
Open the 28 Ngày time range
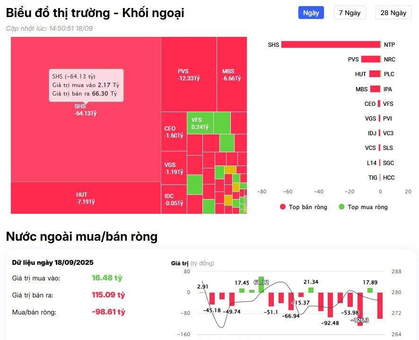(x=393, y=13)
